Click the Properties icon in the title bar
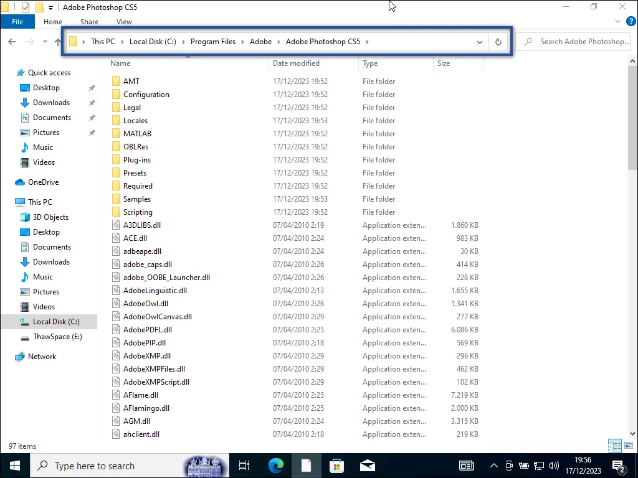Image resolution: width=638 pixels, height=478 pixels. [x=26, y=7]
